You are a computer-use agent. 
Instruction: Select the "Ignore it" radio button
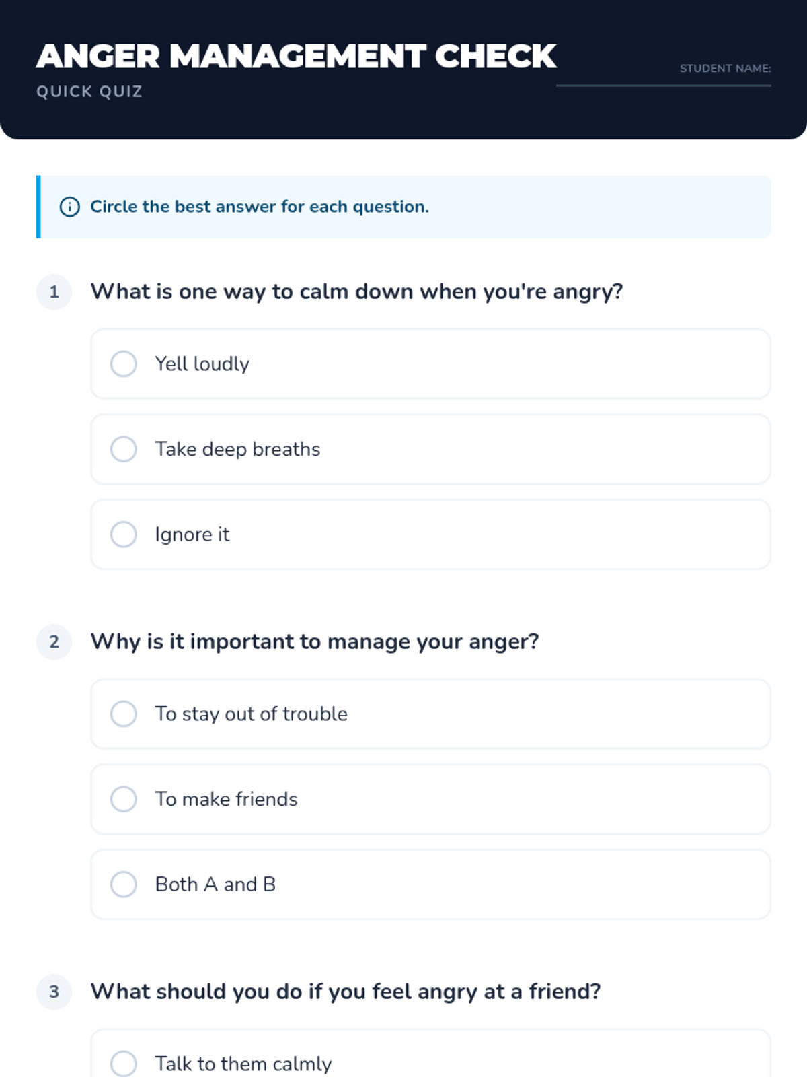124,534
